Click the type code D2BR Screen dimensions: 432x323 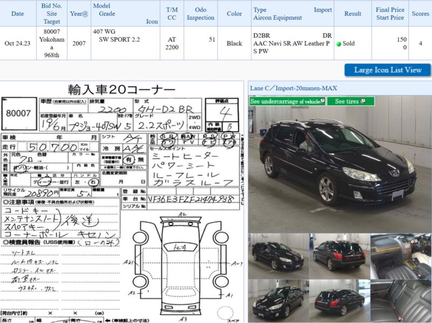(x=261, y=36)
